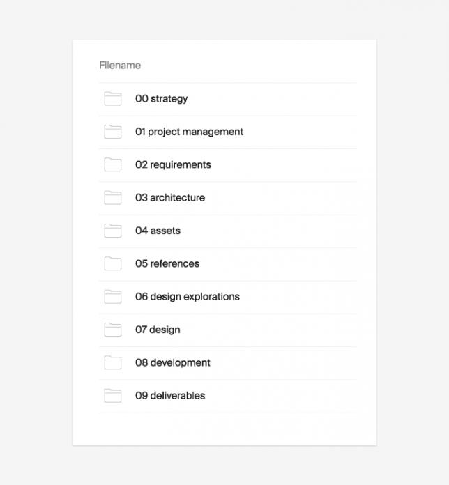Sort by the Filename column header
Image resolution: width=449 pixels, height=485 pixels.
(x=120, y=66)
